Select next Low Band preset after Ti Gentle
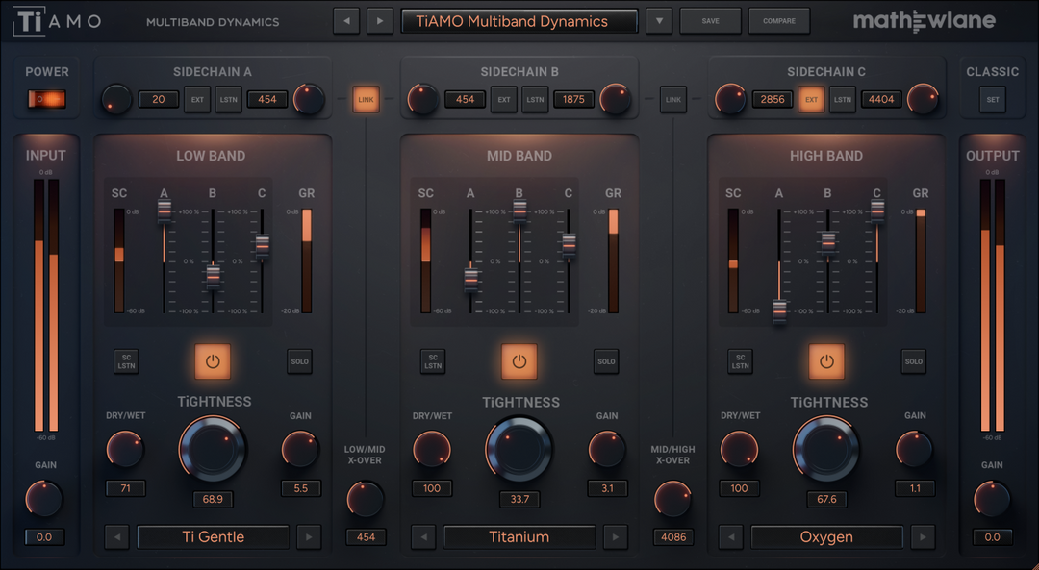 (x=309, y=537)
